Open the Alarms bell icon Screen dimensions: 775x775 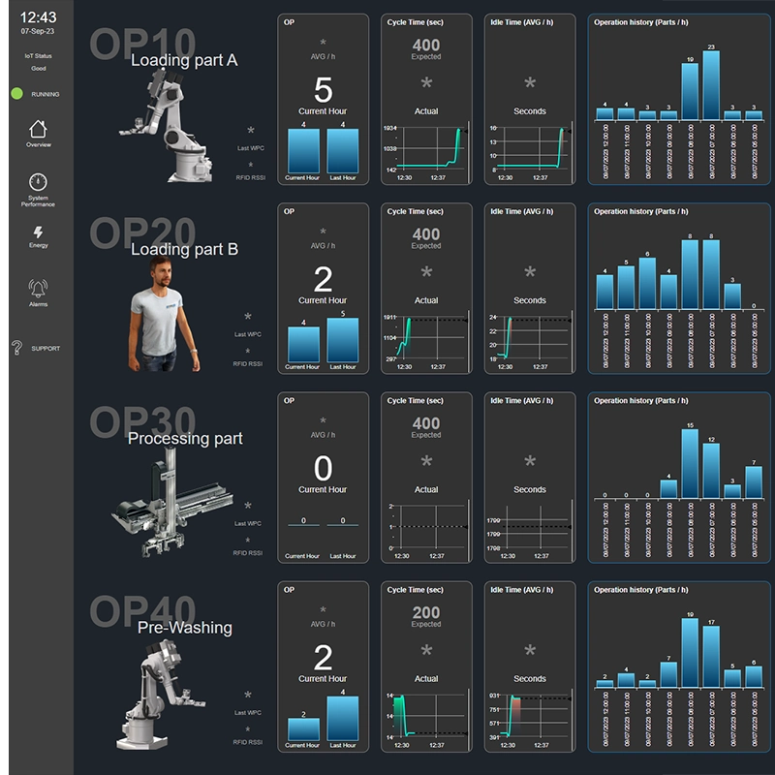coord(38,289)
